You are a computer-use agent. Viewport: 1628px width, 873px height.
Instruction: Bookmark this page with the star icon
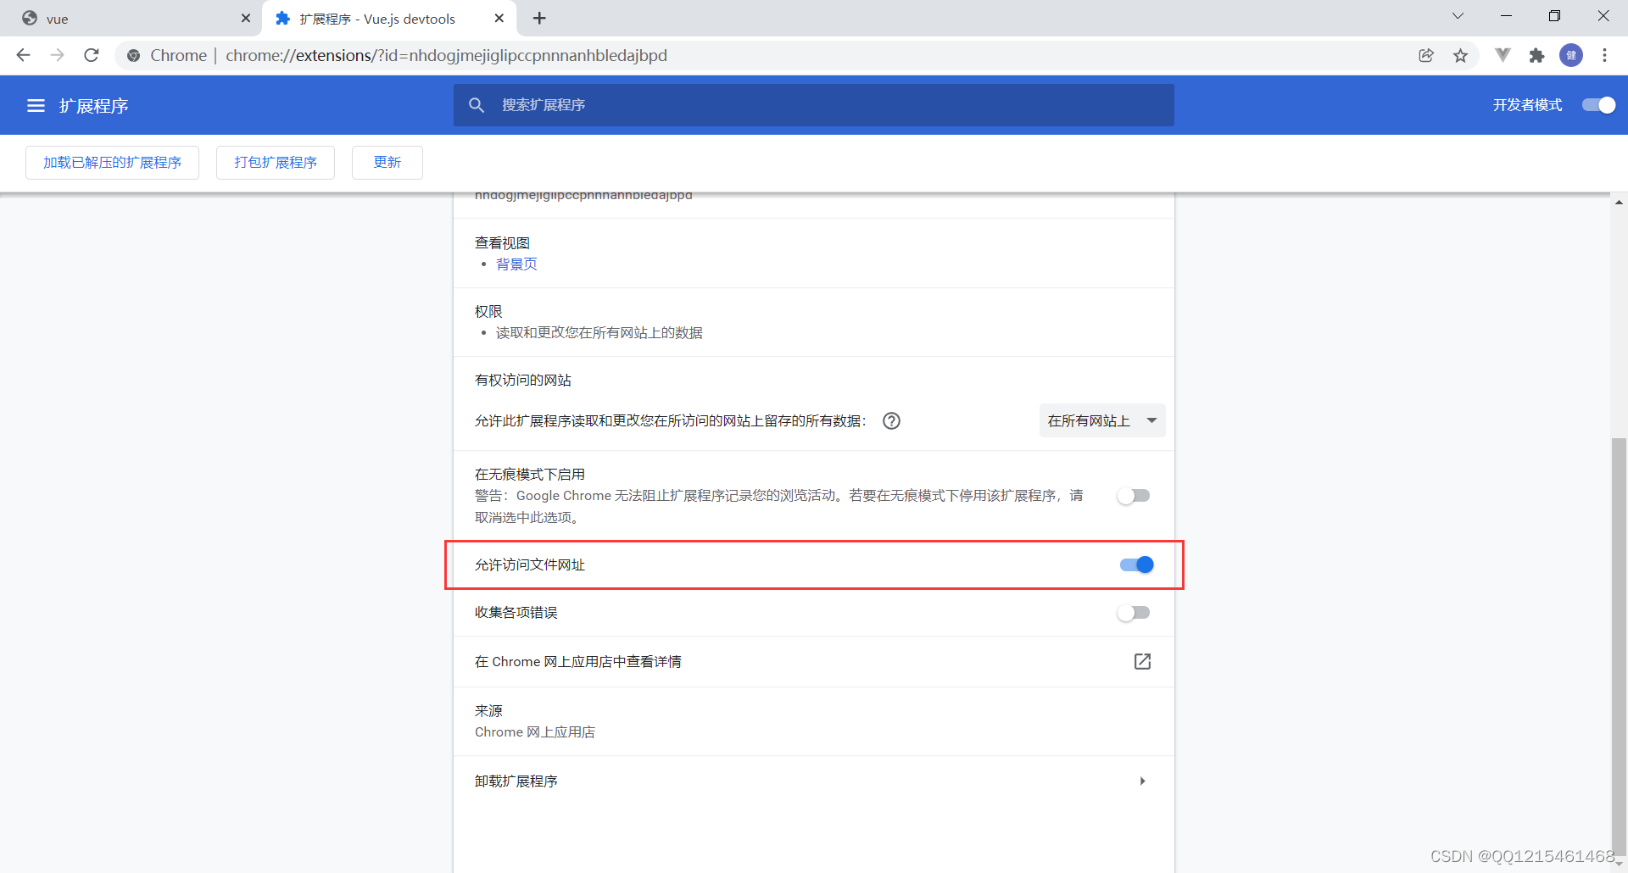tap(1461, 55)
